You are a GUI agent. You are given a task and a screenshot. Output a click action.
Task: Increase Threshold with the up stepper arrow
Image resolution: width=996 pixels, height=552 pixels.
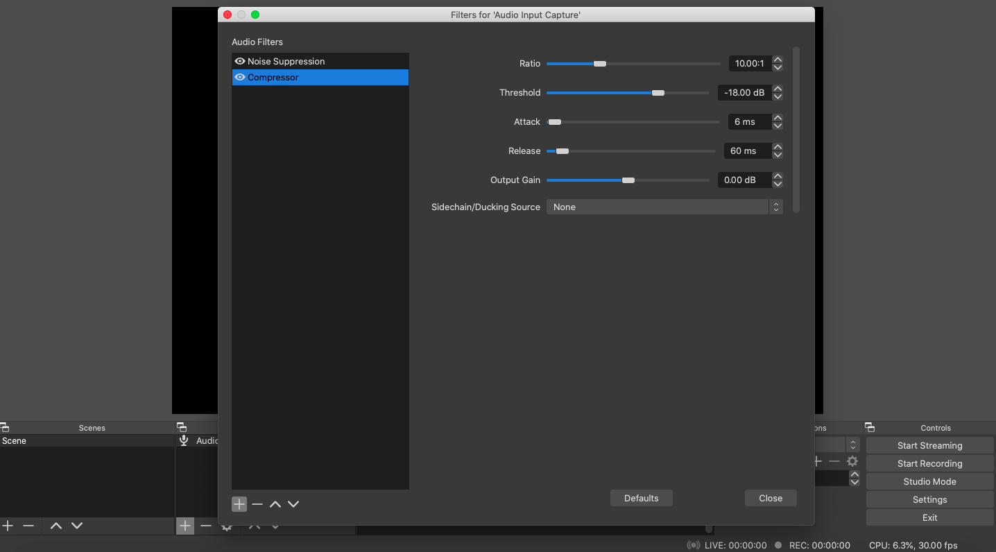(778, 89)
